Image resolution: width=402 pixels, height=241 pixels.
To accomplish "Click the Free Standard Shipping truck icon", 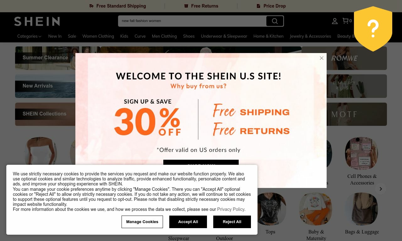I will pyautogui.click(x=91, y=6).
